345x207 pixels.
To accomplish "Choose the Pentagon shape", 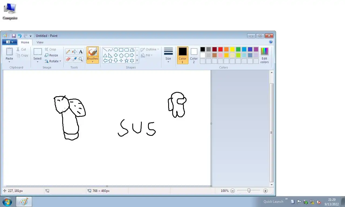I will pyautogui.click(x=121, y=55).
